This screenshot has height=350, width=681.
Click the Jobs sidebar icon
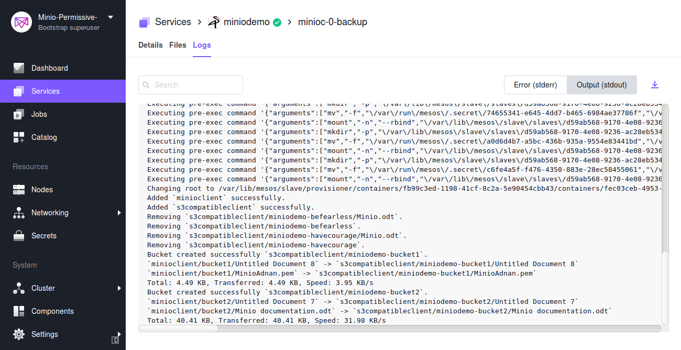[19, 114]
